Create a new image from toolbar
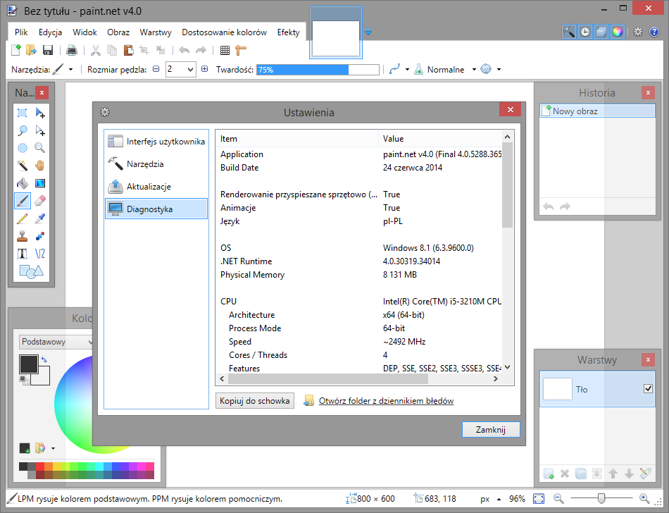Screen dimensions: 669x513 (x=15, y=50)
